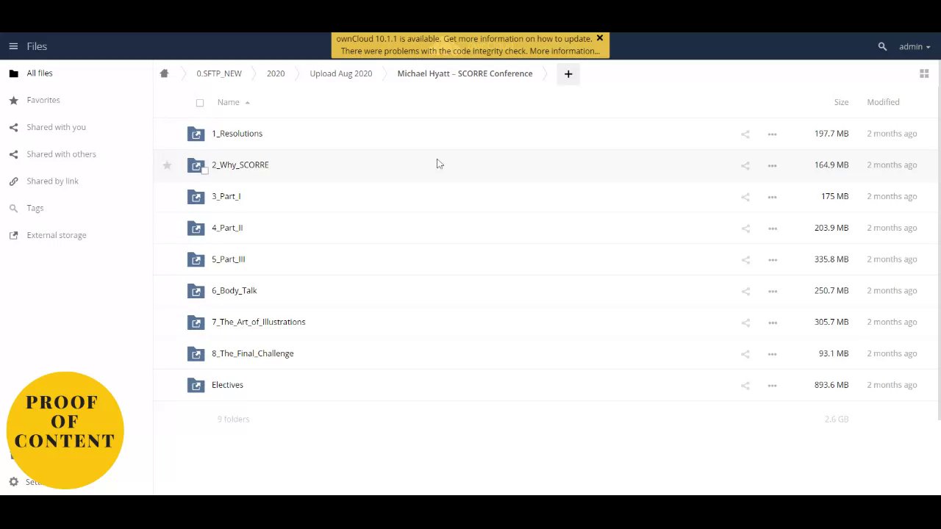Sort by Name column header
Image resolution: width=941 pixels, height=529 pixels.
pyautogui.click(x=229, y=102)
